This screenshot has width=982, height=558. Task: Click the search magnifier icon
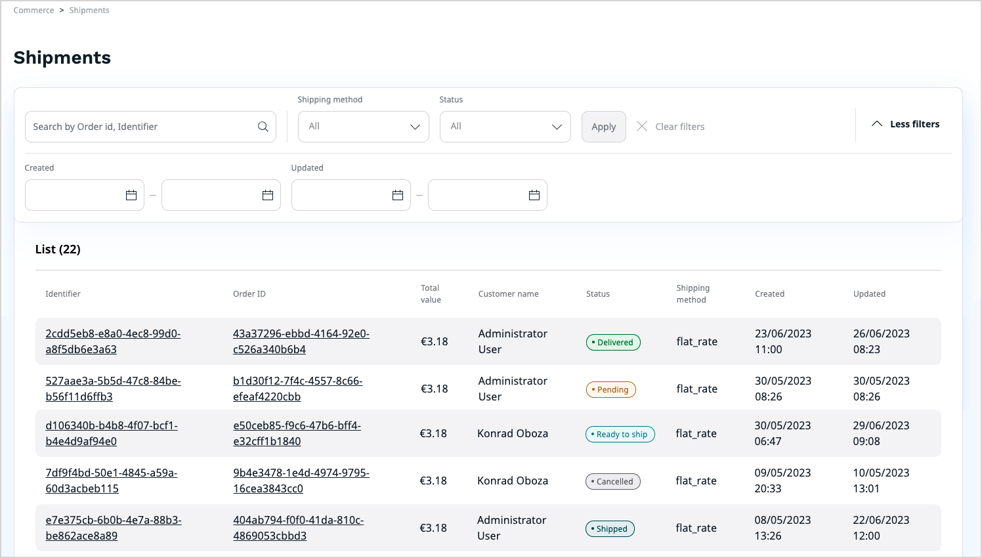[x=263, y=127]
